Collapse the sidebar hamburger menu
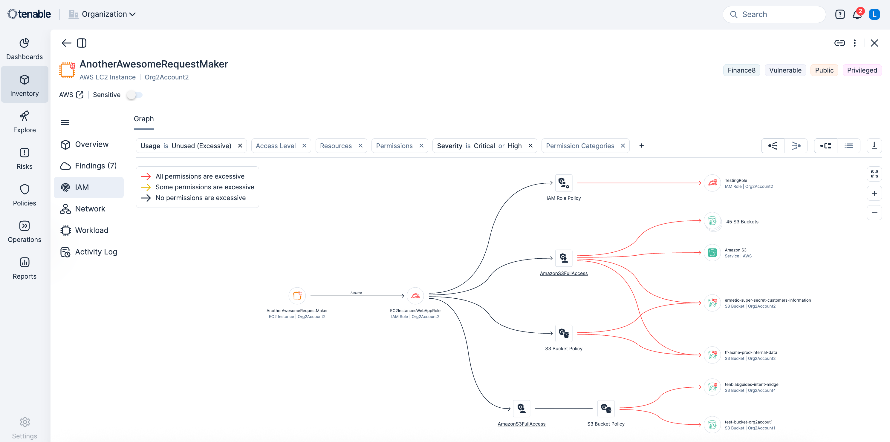Viewport: 890px width, 442px height. [x=65, y=122]
